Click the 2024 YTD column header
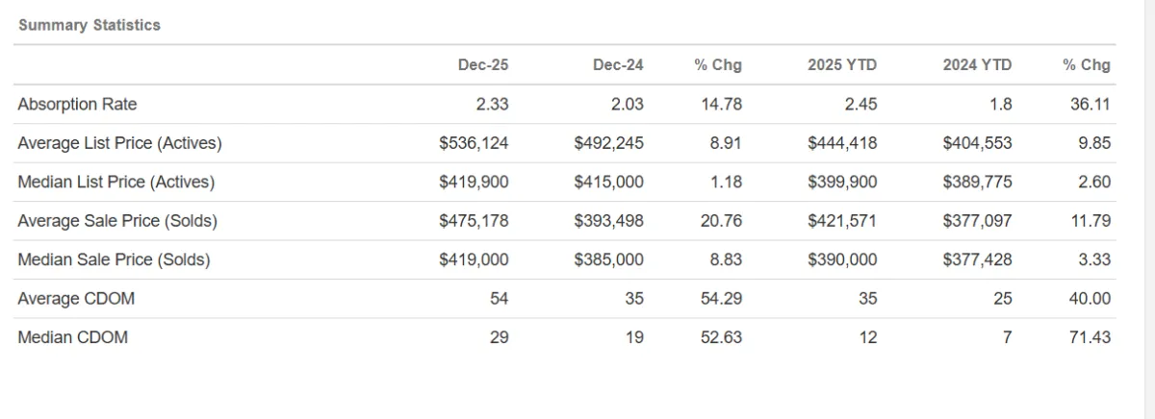Viewport: 1155px width, 419px height. [977, 65]
